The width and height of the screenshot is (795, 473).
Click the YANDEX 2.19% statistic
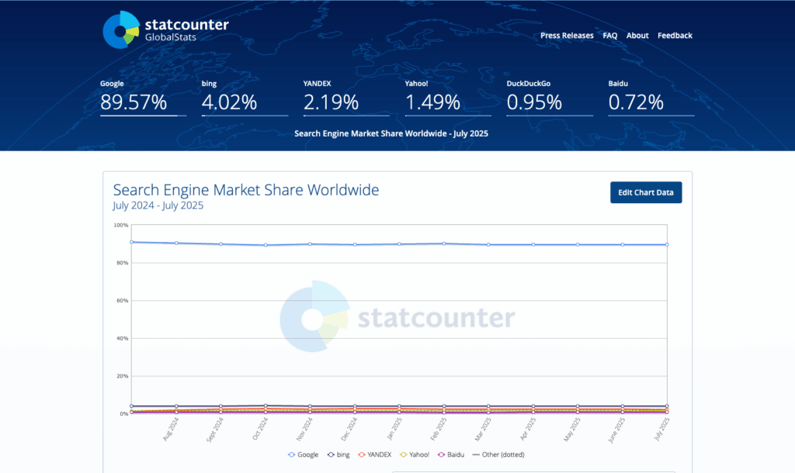(346, 97)
